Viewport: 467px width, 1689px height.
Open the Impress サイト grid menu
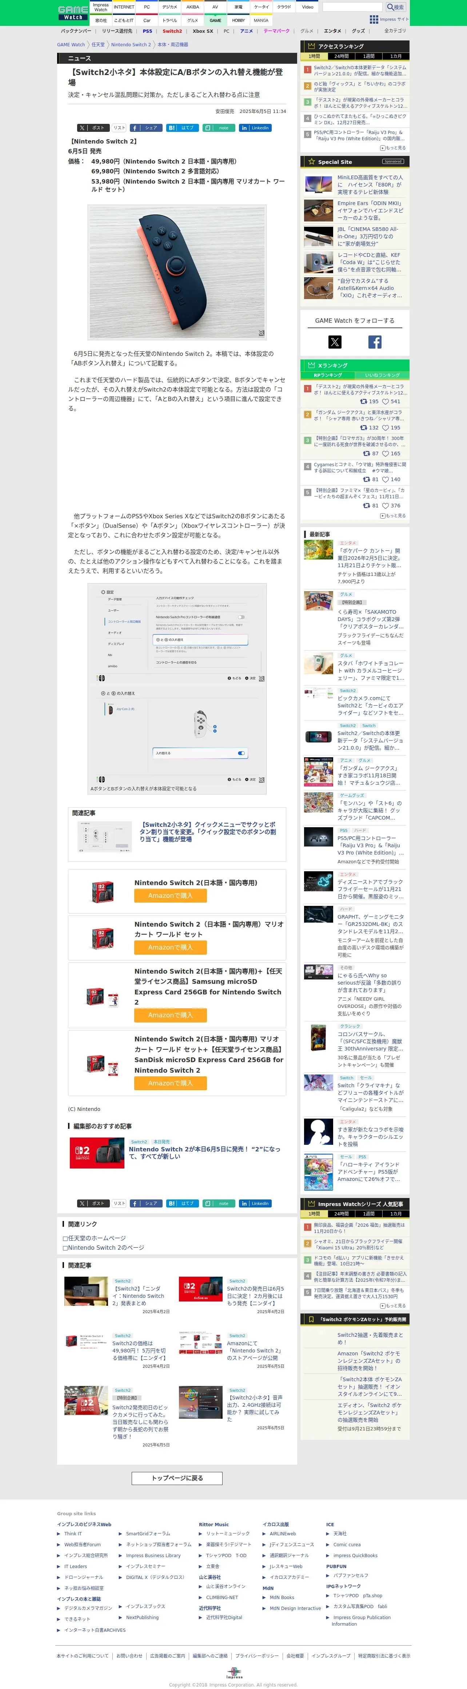tap(389, 20)
